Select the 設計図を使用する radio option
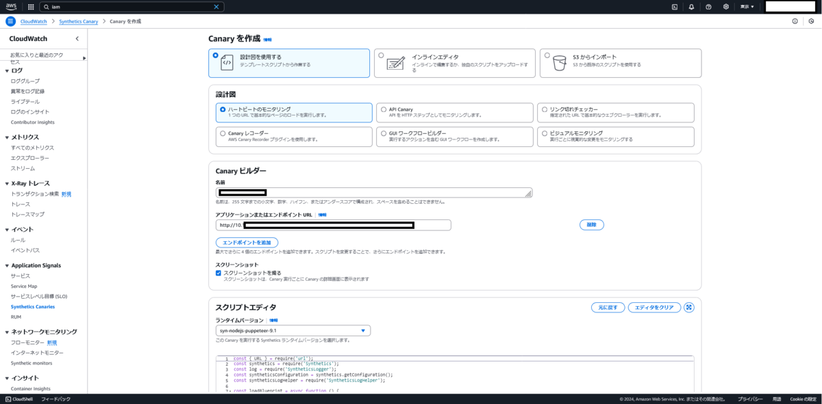Screen dimensions: 822x404 [216, 55]
